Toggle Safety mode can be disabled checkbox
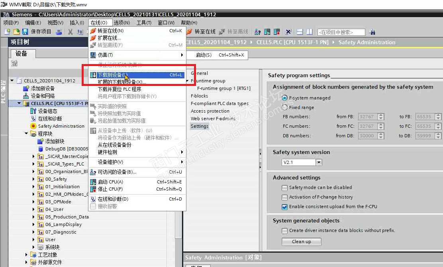 [x=284, y=188]
